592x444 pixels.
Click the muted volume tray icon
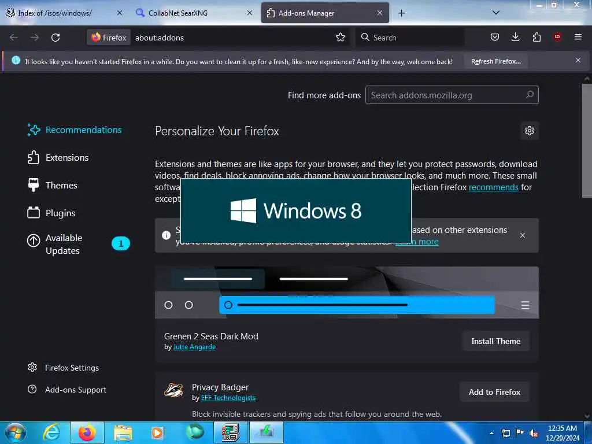tap(534, 434)
